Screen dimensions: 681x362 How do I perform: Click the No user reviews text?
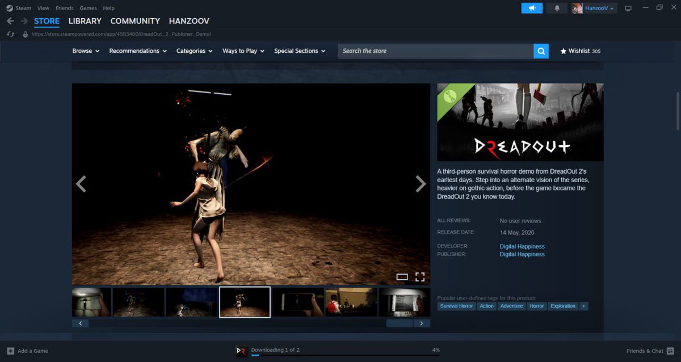(x=520, y=221)
